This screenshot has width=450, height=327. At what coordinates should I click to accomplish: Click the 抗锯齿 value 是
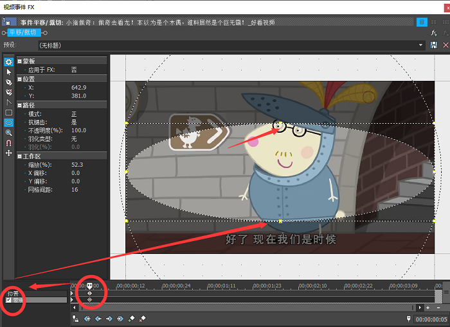coord(74,122)
